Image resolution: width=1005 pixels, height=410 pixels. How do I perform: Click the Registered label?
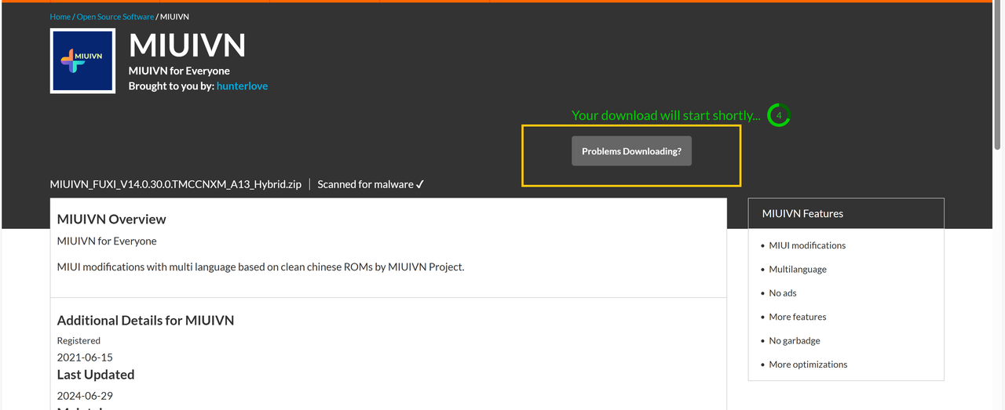79,341
